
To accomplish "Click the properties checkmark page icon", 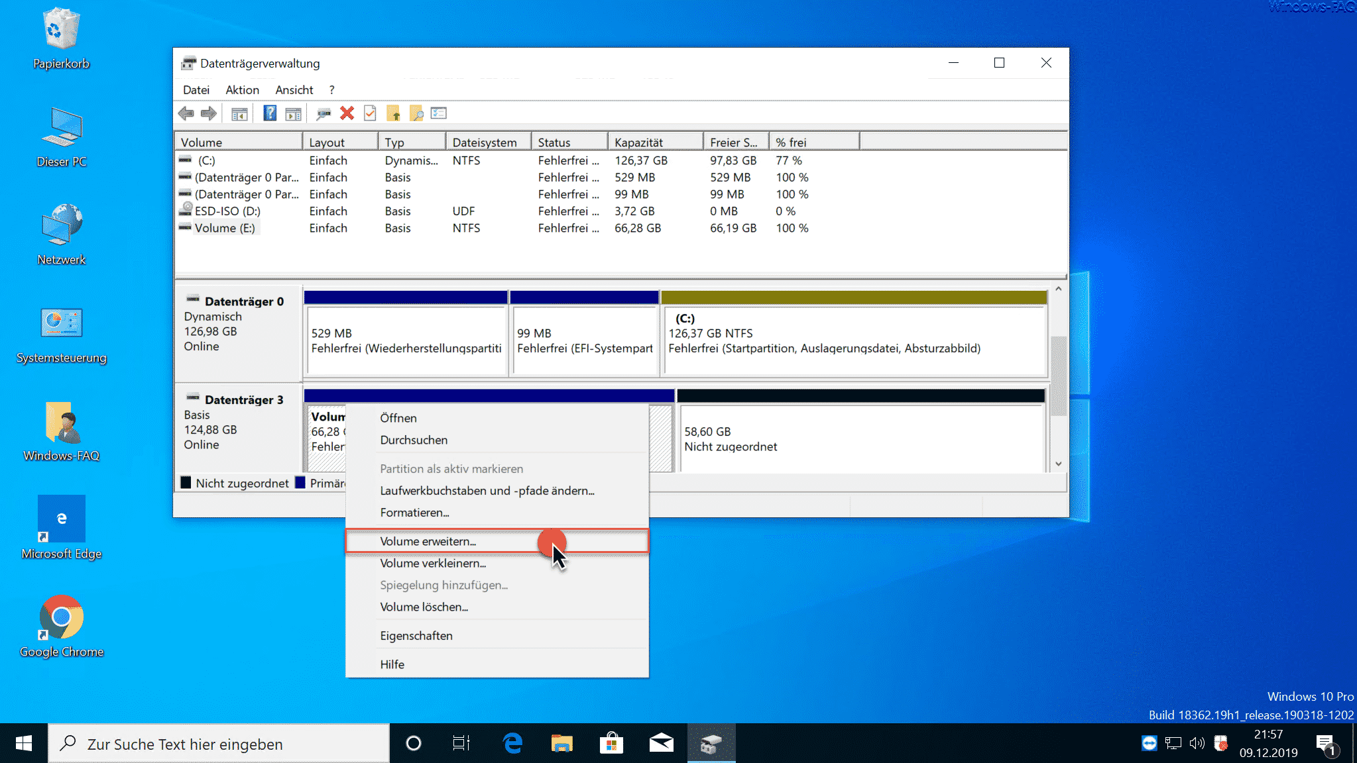I will [370, 113].
